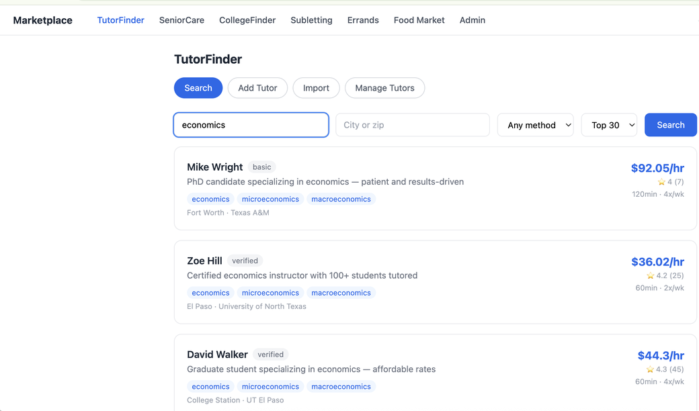Click the 60min · 2x/wk text

point(660,288)
